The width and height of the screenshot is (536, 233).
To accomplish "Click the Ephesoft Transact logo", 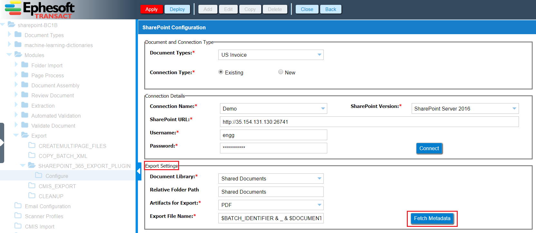I will [x=40, y=10].
